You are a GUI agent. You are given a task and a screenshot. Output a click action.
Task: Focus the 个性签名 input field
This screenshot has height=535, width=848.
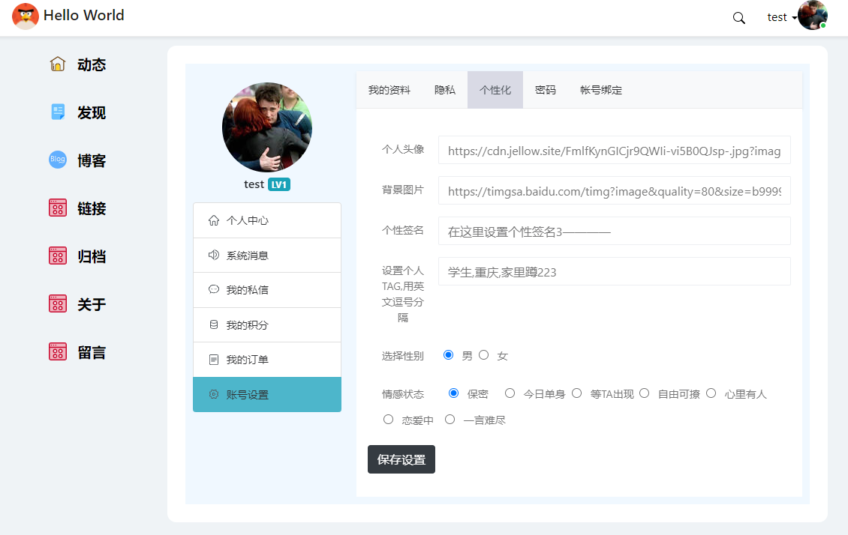click(x=615, y=231)
